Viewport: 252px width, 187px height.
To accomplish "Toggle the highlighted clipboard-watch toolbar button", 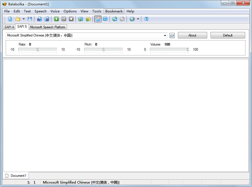I will pyautogui.click(x=98, y=19).
